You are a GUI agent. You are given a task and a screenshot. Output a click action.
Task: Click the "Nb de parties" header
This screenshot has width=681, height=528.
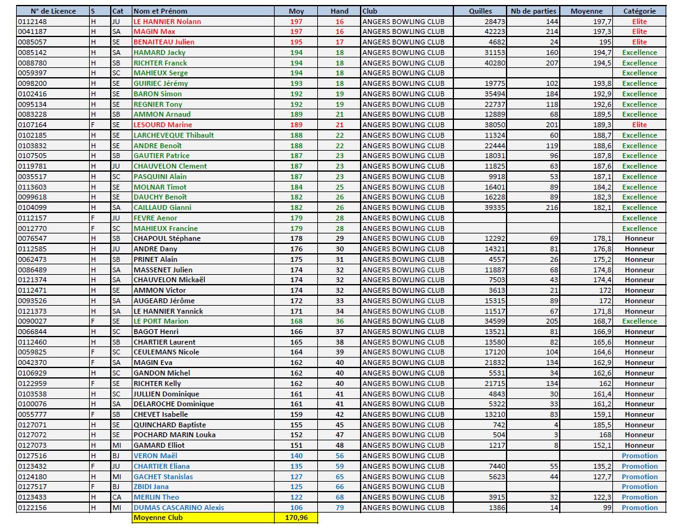pos(533,11)
